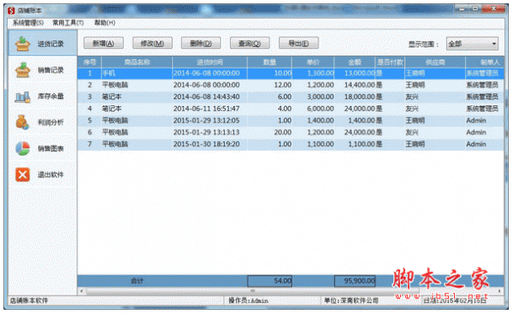Screen dimensions: 513x314
Task: Click status bar text 店铺账本软件
Action: tap(29, 300)
